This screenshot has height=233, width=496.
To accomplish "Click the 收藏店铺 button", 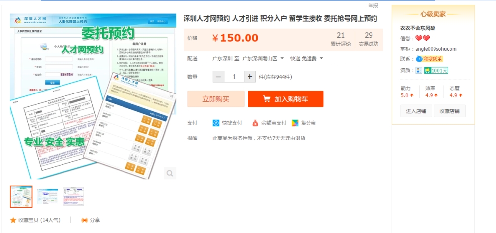I will [x=450, y=111].
